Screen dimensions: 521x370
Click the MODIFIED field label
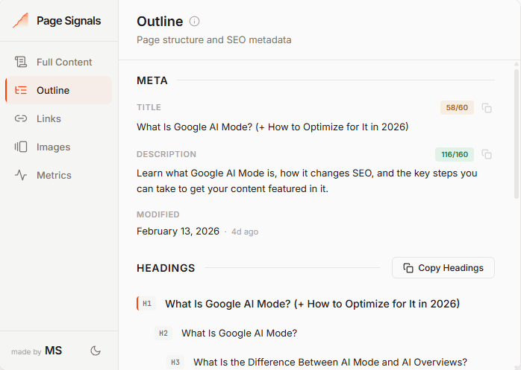[158, 214]
